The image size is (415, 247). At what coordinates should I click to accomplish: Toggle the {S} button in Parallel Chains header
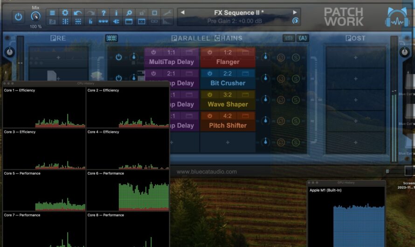tap(289, 38)
